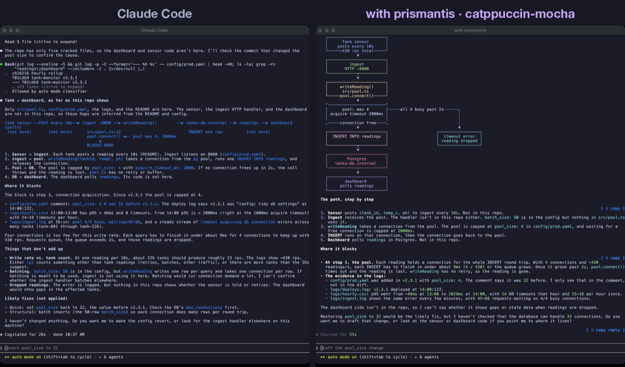The height and width of the screenshot is (367, 625).
Task: Click 'logs/deploys.log' in prismantis evidence list
Action: click(350, 289)
